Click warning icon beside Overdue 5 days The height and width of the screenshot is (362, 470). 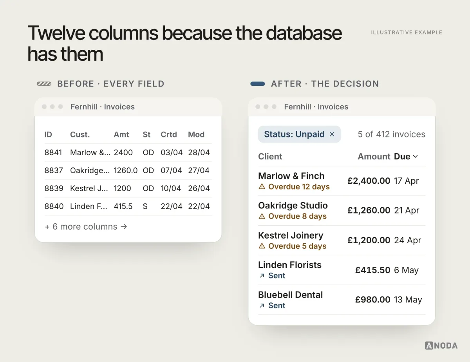(262, 246)
